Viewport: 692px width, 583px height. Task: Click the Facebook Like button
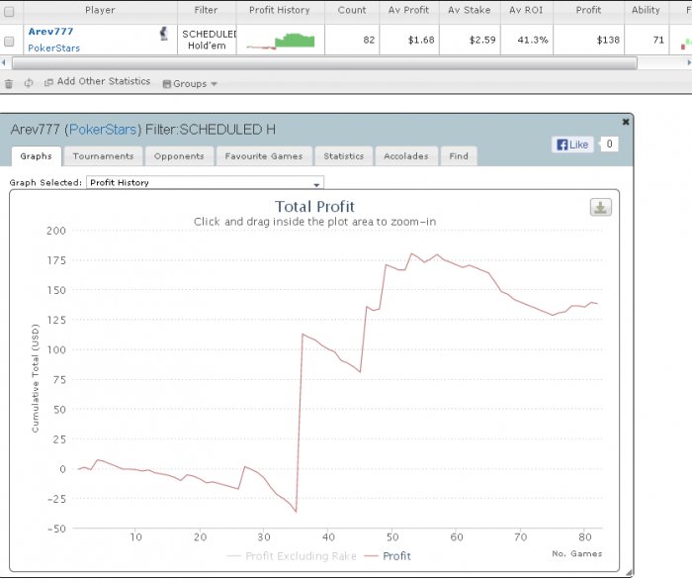[x=572, y=145]
